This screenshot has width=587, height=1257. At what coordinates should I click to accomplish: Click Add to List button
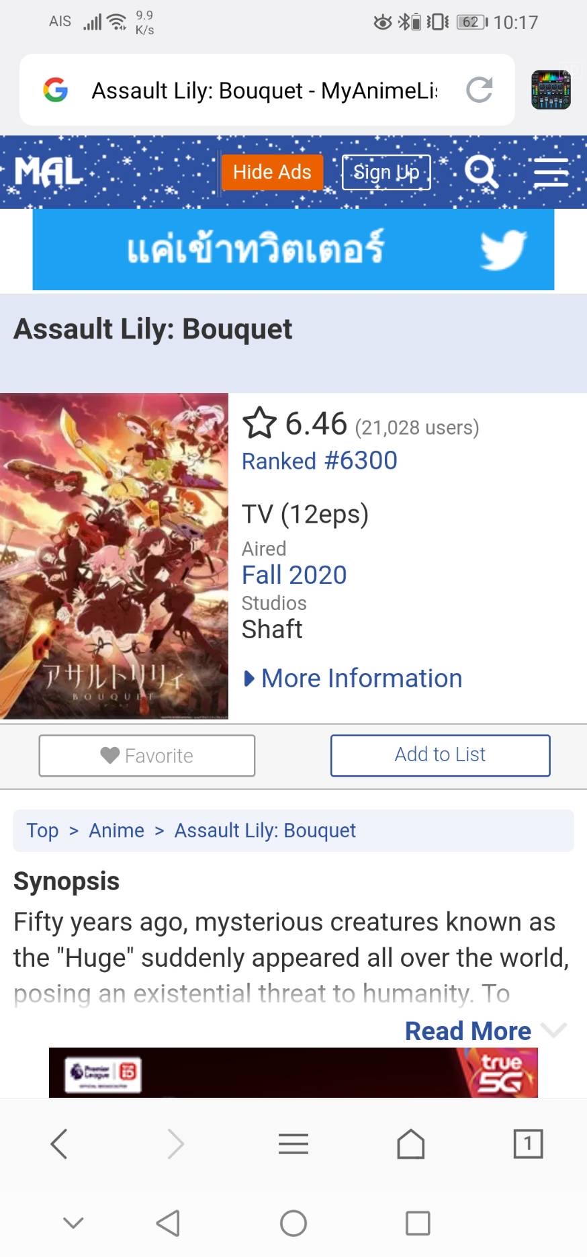point(440,755)
